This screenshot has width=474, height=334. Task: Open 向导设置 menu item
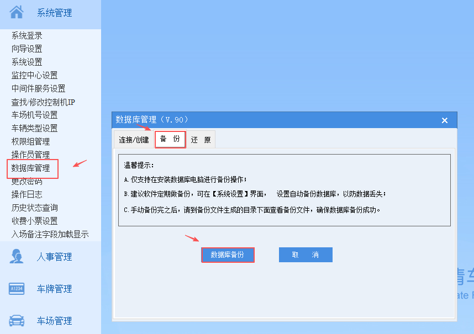tap(27, 49)
